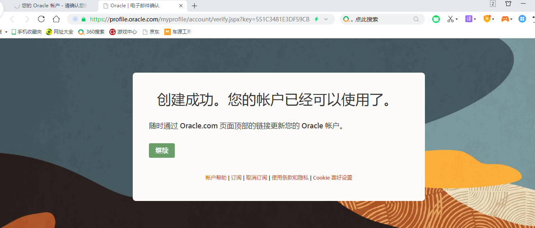Expand the screenshot tool dropdown arrow
This screenshot has width=535, height=228.
click(456, 19)
